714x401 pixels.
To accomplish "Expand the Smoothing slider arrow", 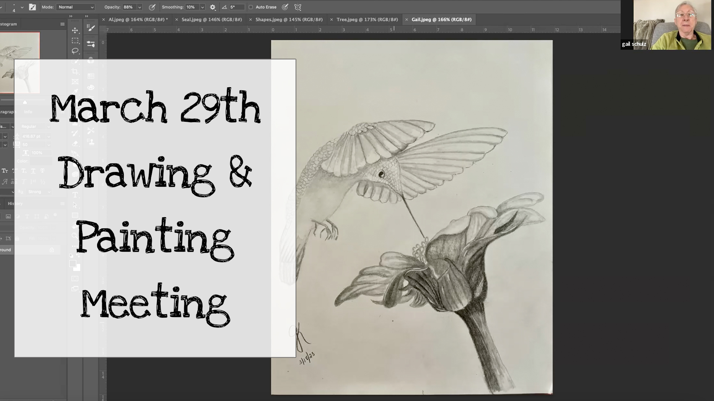I will click(203, 7).
